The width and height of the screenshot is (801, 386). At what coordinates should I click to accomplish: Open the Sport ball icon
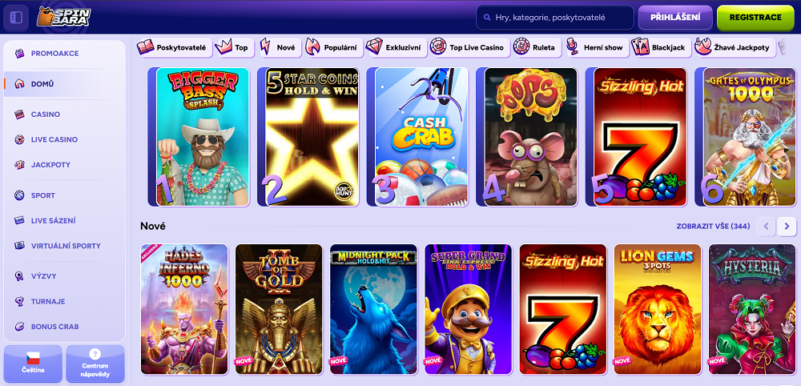19,195
